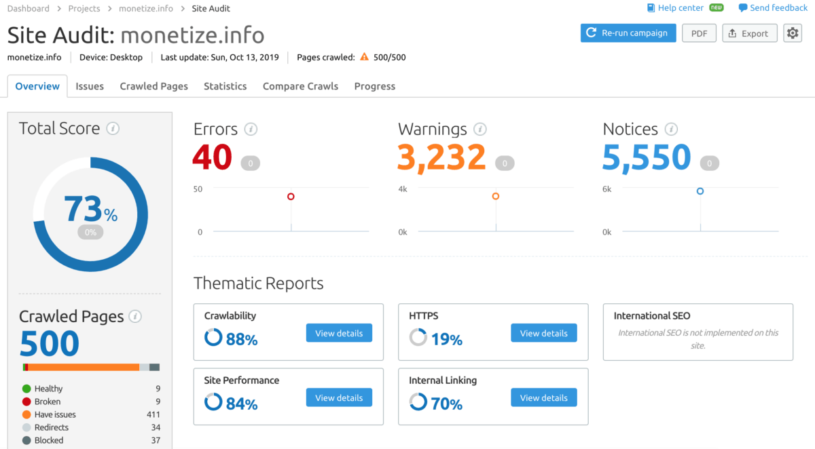This screenshot has height=449, width=815.
Task: Click the 5,550 notices count
Action: click(647, 158)
